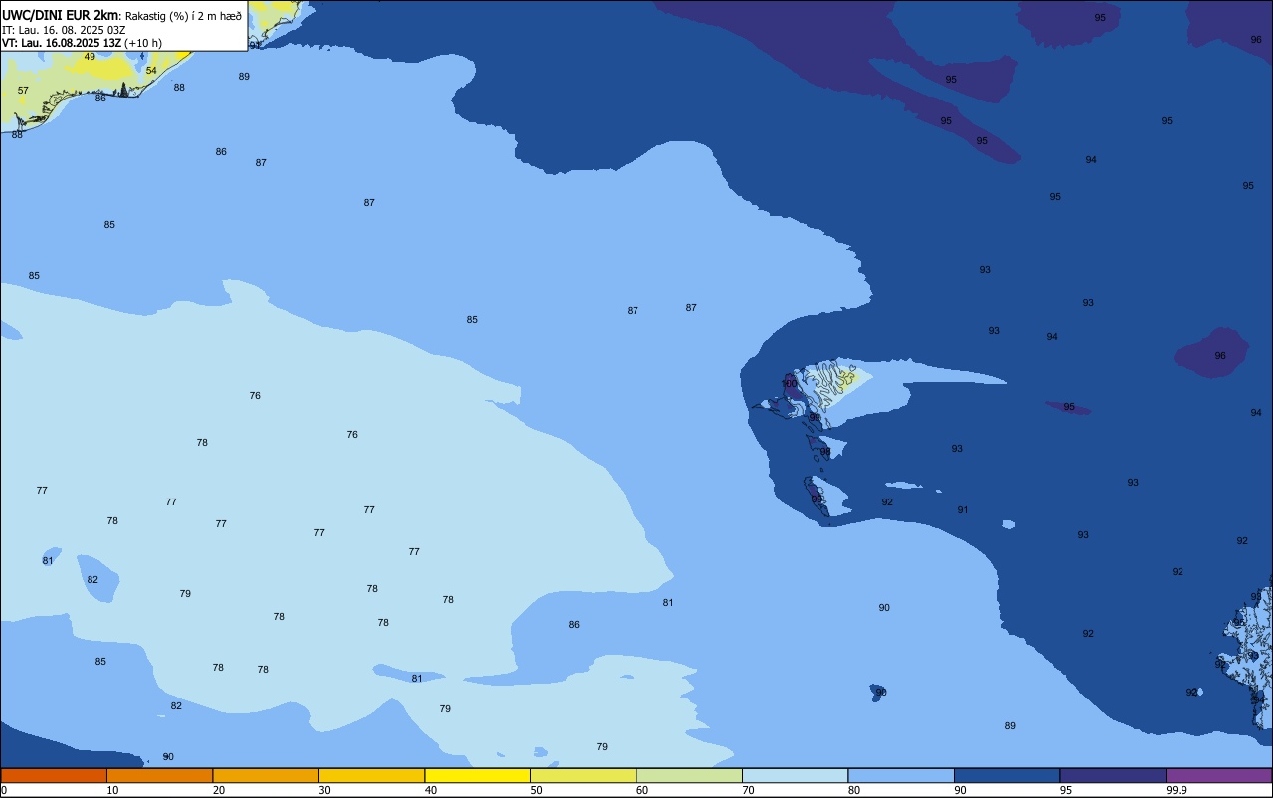This screenshot has height=798, width=1273.
Task: Click the map humidity value "49"
Action: [x=90, y=57]
